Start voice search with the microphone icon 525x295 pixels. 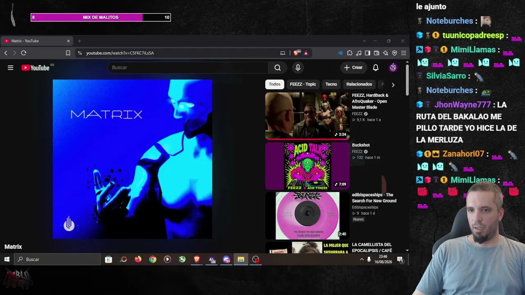tap(298, 68)
